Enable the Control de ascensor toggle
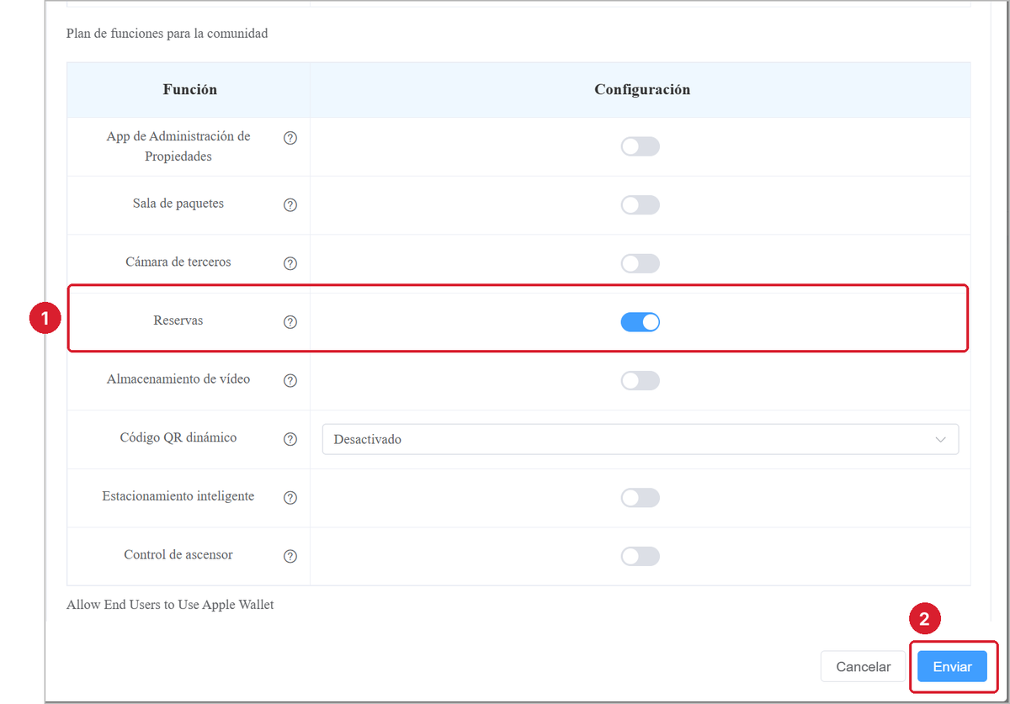 (640, 556)
